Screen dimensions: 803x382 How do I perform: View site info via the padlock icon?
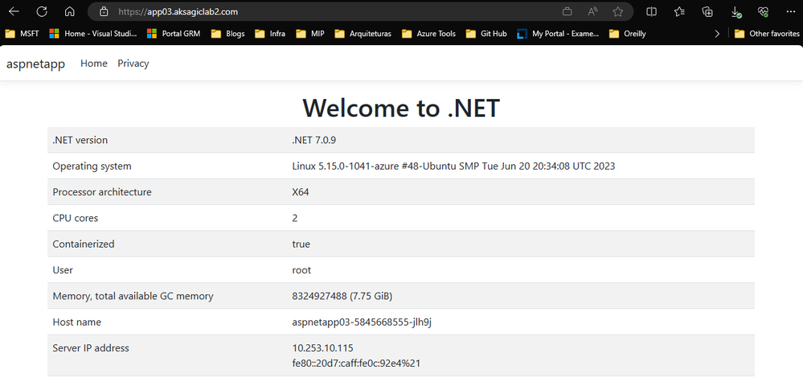pos(104,11)
